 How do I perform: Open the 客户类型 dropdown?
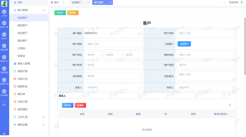point(205,65)
